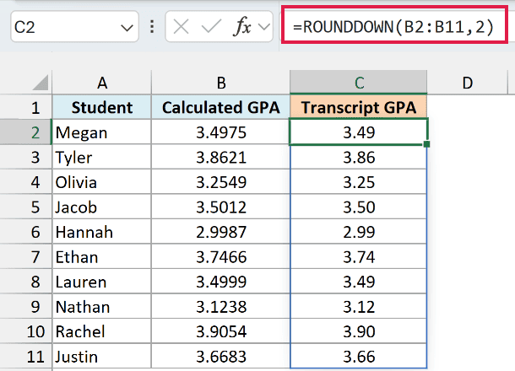
Task: Select Transcript GPA value 3.25
Action: coord(359,182)
